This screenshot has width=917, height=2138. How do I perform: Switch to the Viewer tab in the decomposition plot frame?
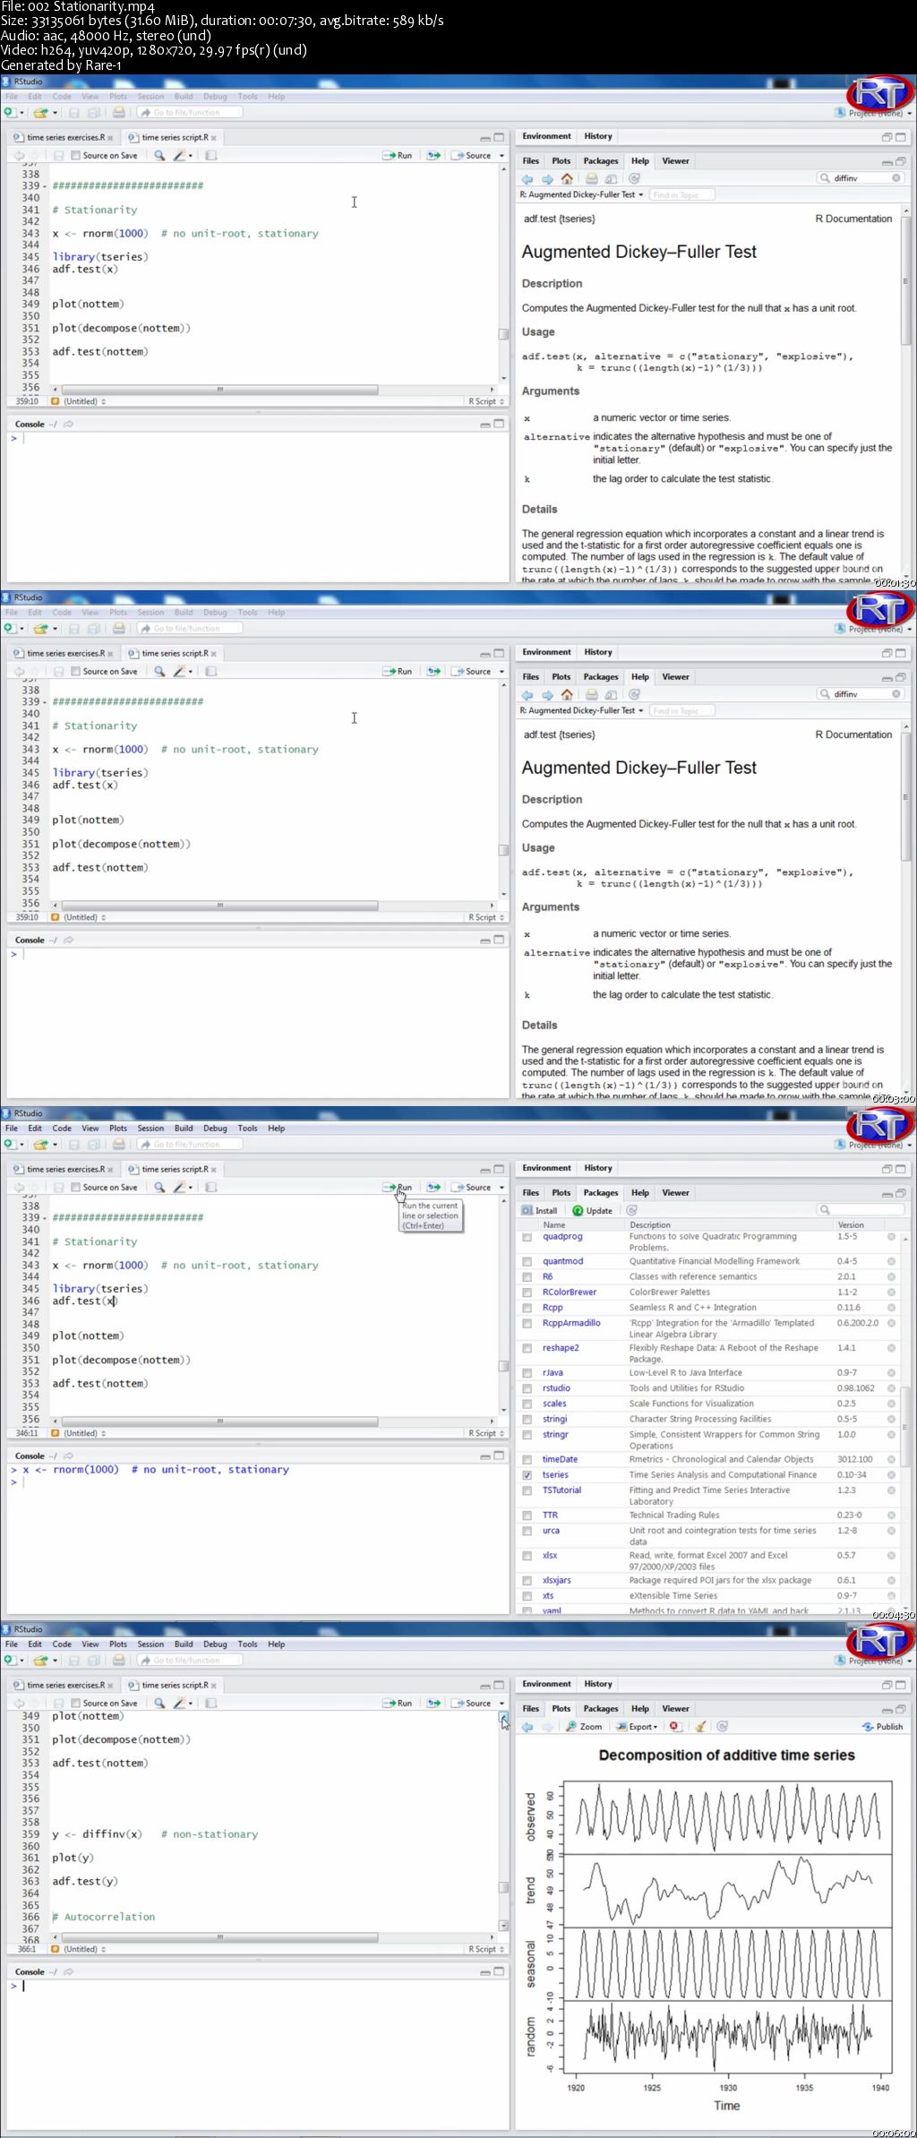[675, 1708]
